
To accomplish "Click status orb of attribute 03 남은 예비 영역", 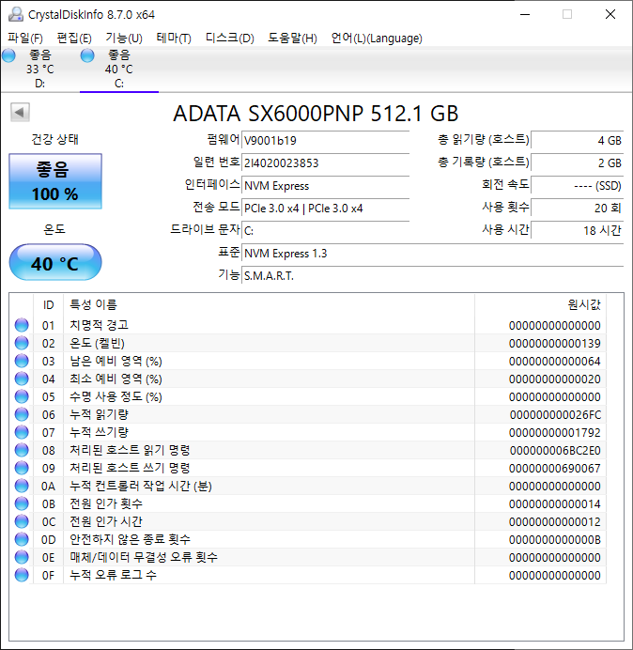I will [22, 361].
